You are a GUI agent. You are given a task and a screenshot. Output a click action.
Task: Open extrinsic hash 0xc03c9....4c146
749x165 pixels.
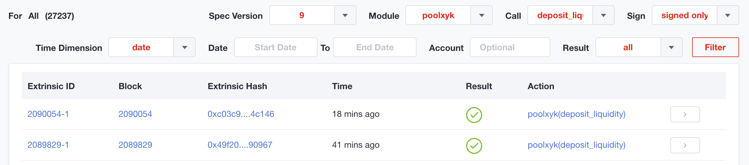(241, 114)
